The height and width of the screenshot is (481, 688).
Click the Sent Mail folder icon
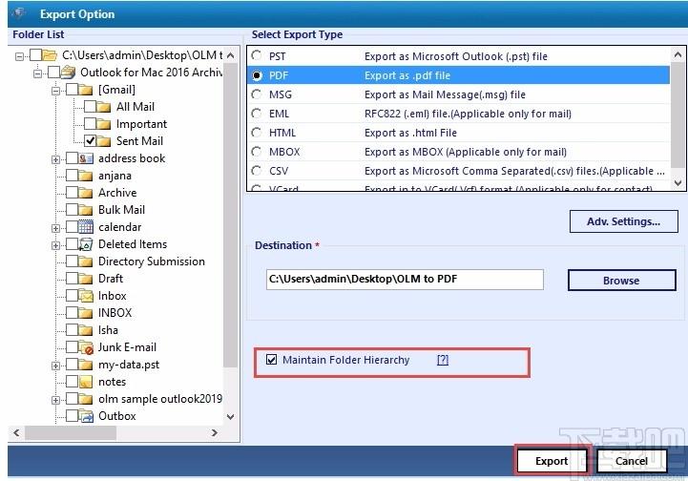point(104,141)
